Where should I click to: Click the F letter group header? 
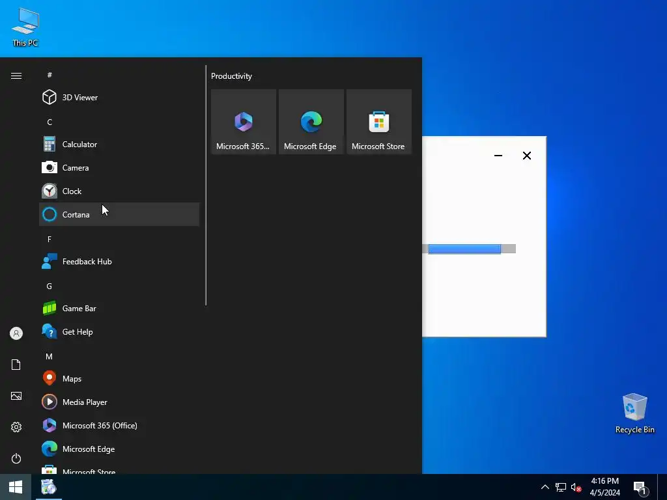(50, 240)
